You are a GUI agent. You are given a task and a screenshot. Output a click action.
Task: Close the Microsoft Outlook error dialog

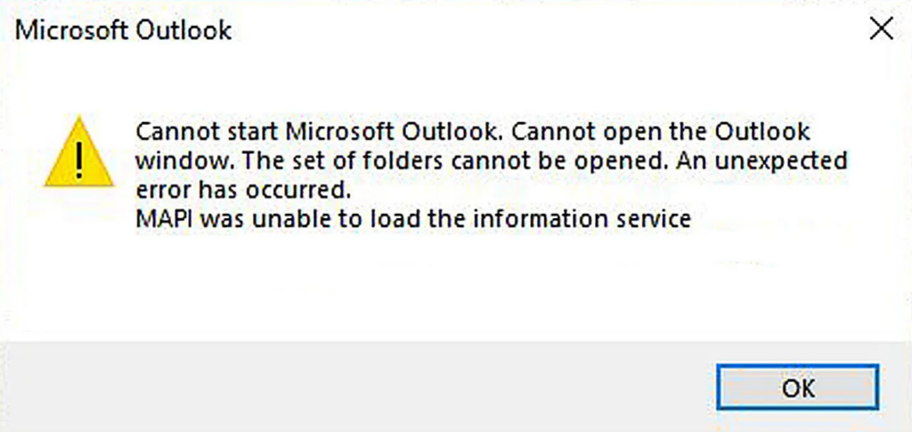click(881, 29)
